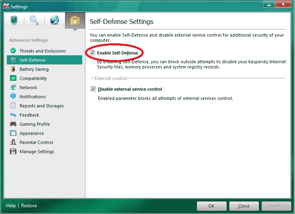Open Appearance settings
Screen dimensions: 295x214
tap(44, 133)
